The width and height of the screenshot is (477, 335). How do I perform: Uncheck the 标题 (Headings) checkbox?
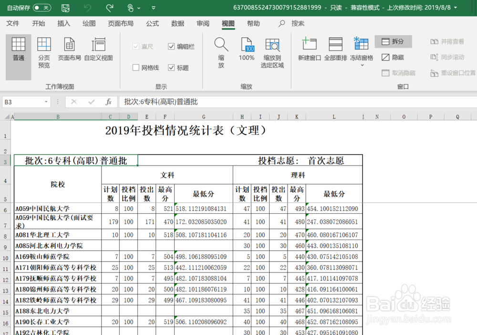(172, 67)
